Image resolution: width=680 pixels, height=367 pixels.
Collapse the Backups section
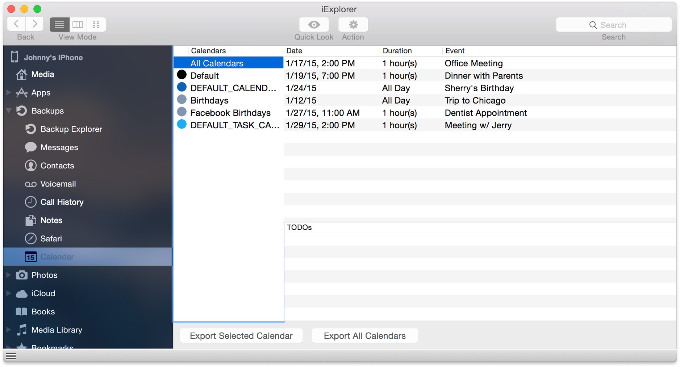(x=9, y=111)
